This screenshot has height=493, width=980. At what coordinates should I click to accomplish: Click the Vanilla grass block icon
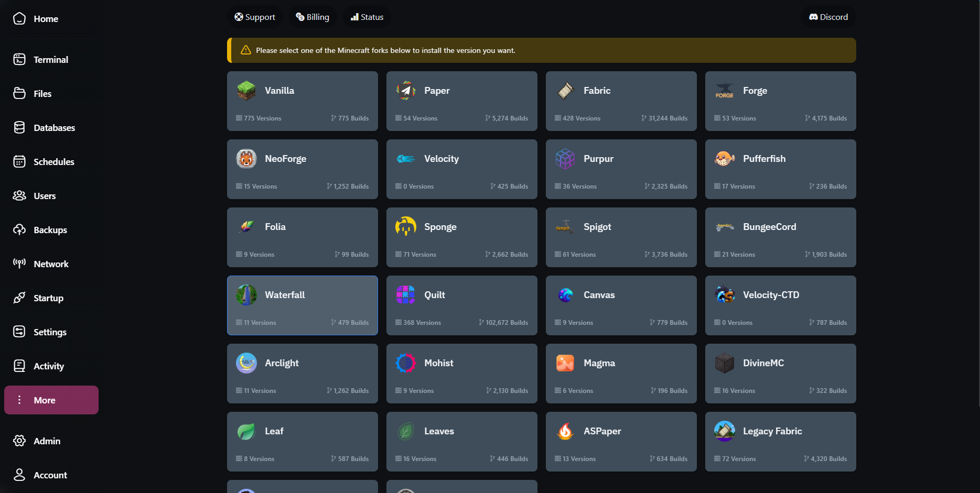246,91
